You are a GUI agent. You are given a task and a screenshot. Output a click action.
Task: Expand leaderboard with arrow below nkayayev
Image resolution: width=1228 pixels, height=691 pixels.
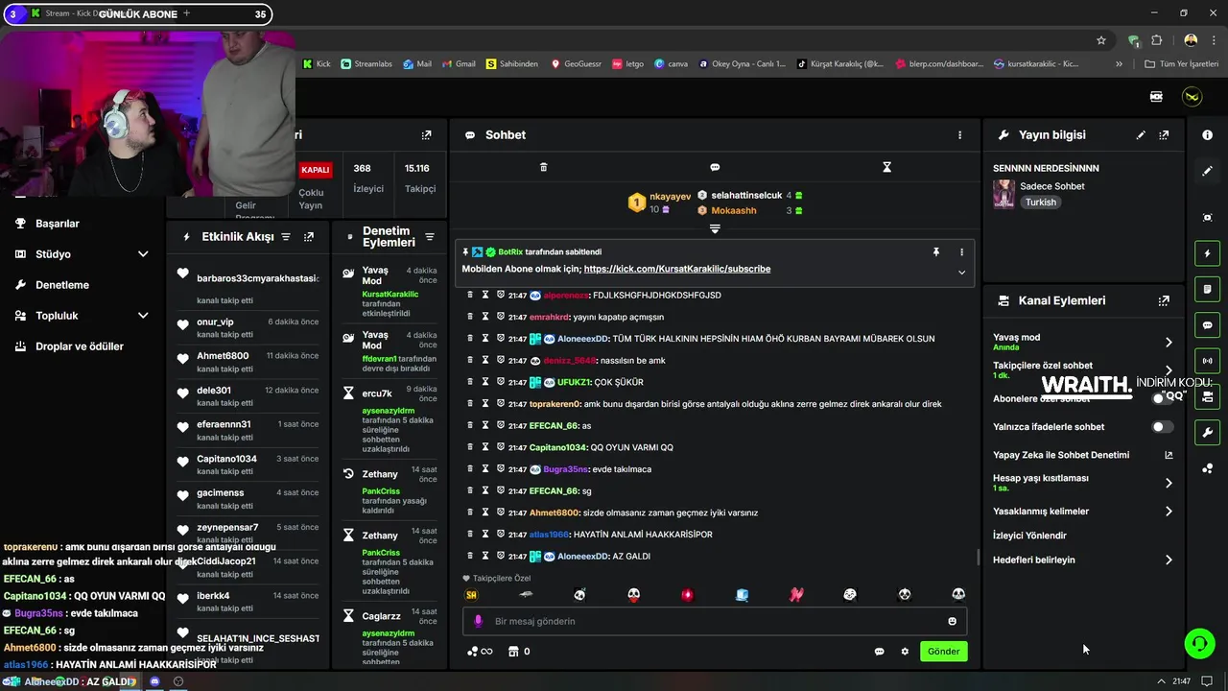(x=715, y=228)
